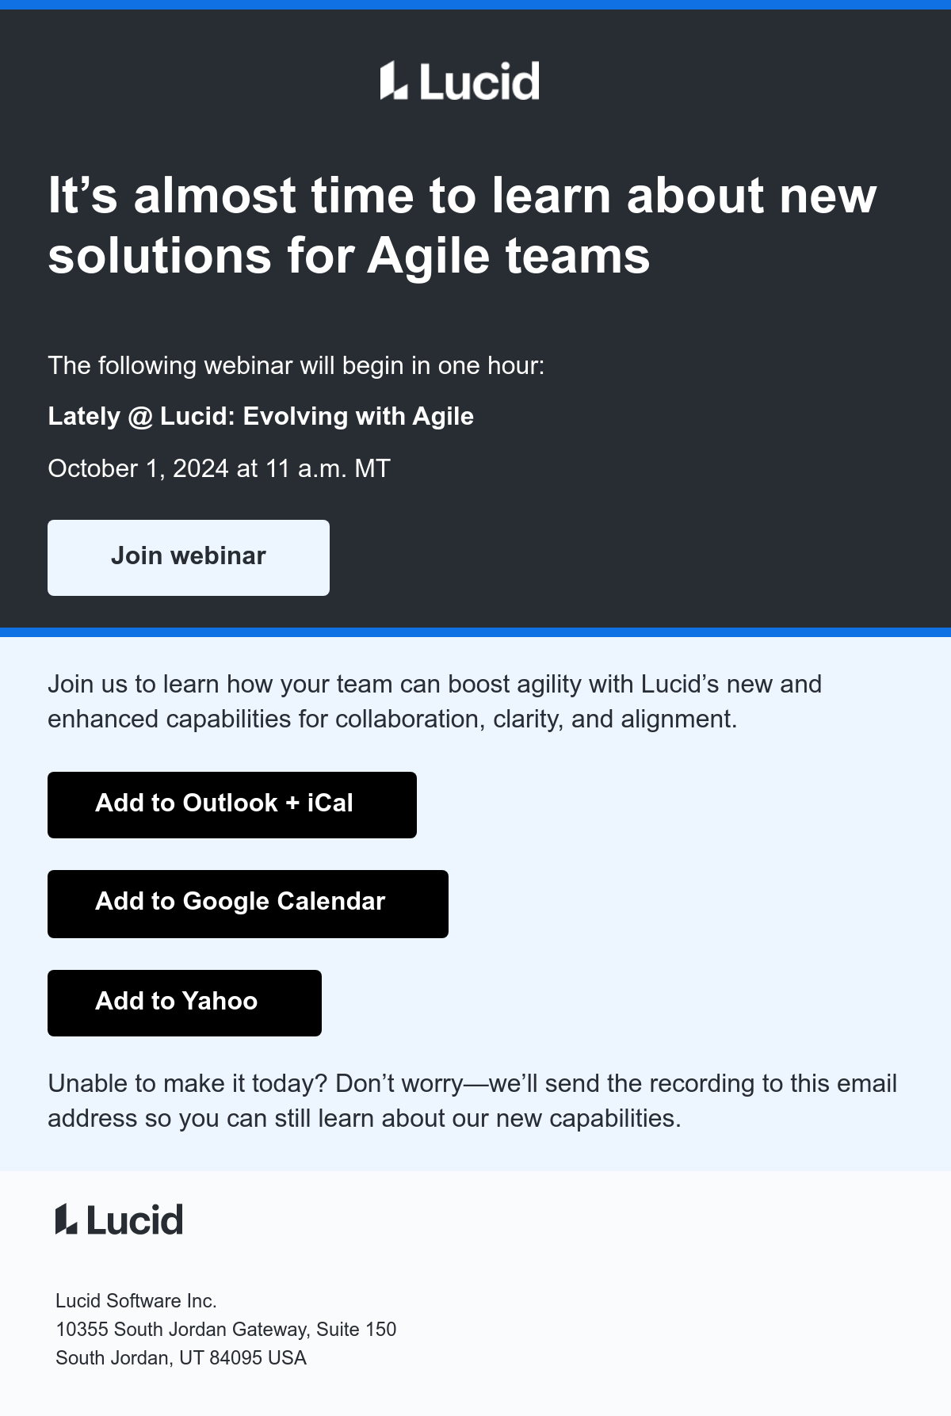The height and width of the screenshot is (1416, 951).
Task: Click the 'webinar will begin in one hour' line
Action: pos(296,365)
